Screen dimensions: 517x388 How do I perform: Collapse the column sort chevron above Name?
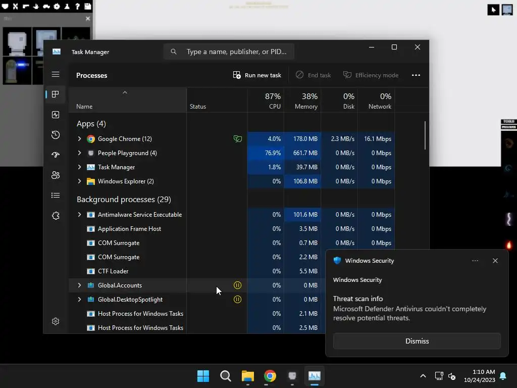[125, 93]
